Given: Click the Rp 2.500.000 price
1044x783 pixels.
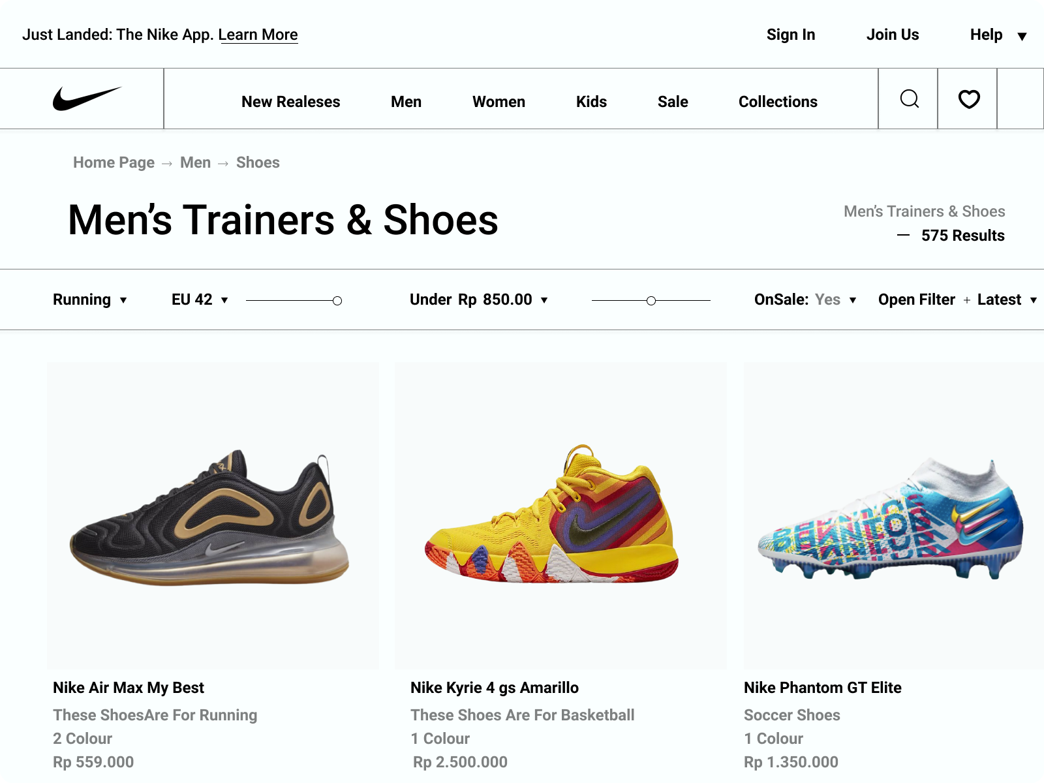Looking at the screenshot, I should tap(460, 762).
